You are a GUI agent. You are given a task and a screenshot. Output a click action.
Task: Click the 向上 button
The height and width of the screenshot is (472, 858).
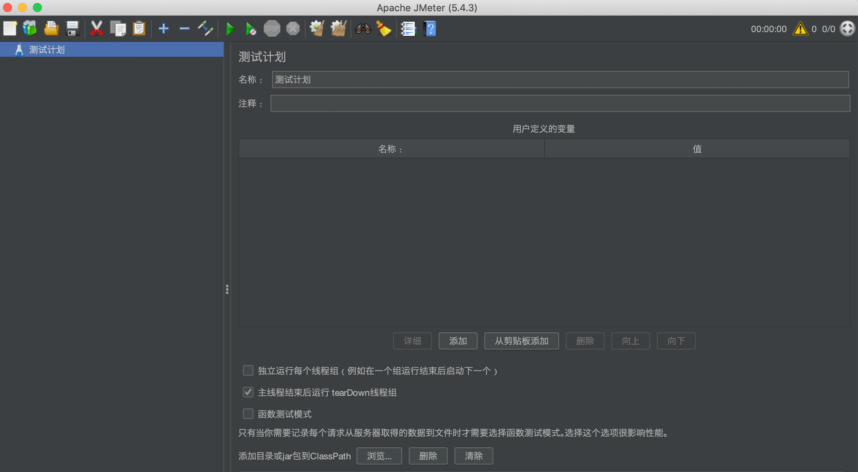pos(631,341)
